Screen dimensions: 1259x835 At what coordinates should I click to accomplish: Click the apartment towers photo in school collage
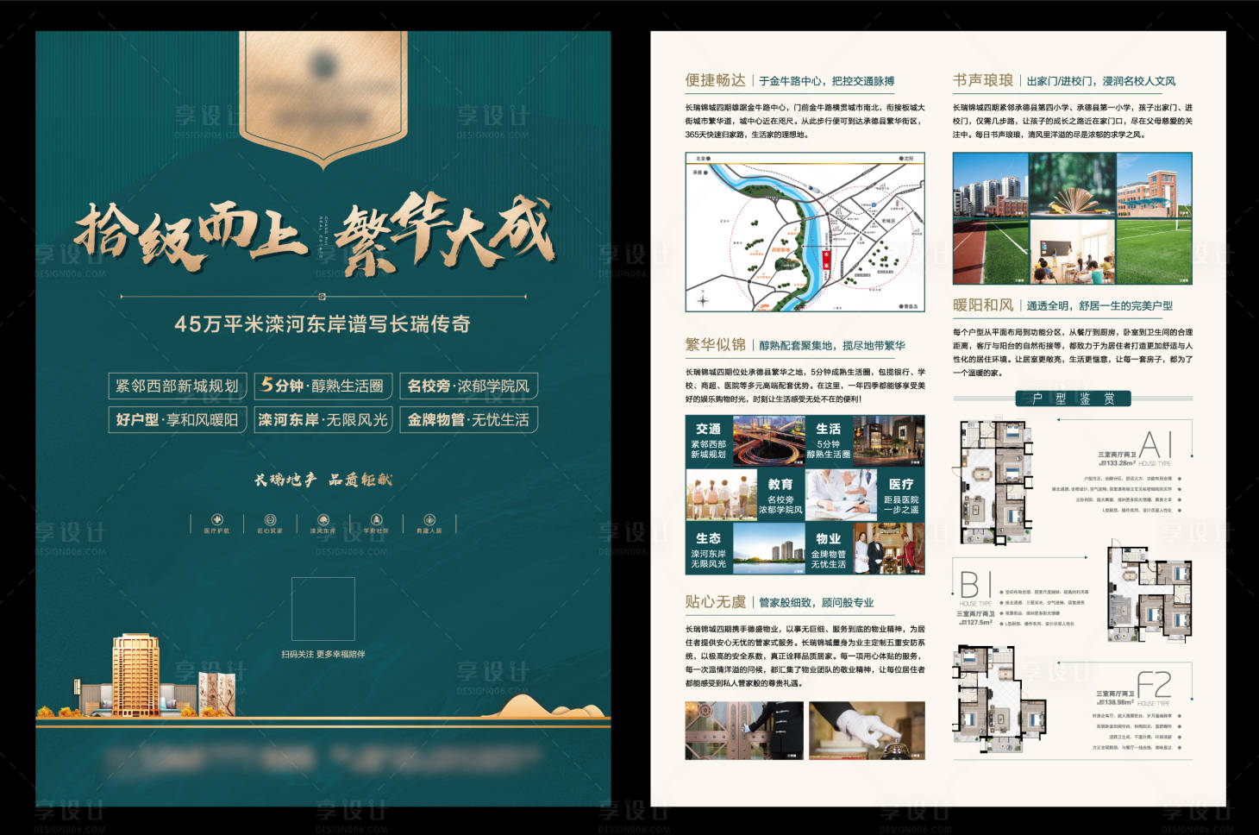pyautogui.click(x=990, y=185)
